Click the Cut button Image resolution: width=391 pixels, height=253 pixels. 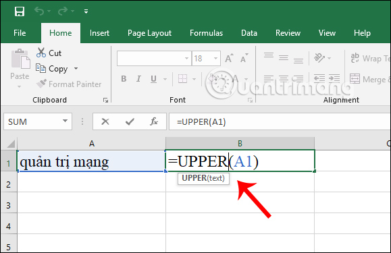(x=49, y=53)
